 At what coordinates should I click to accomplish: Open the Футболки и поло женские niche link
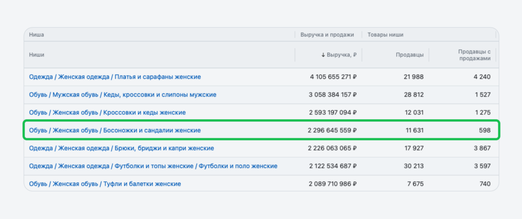[153, 166]
